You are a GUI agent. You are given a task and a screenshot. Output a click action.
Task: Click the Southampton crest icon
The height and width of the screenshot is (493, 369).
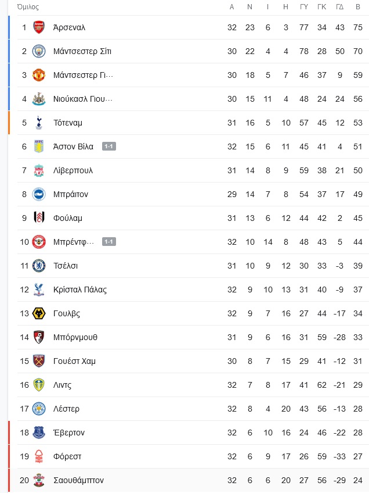click(39, 480)
